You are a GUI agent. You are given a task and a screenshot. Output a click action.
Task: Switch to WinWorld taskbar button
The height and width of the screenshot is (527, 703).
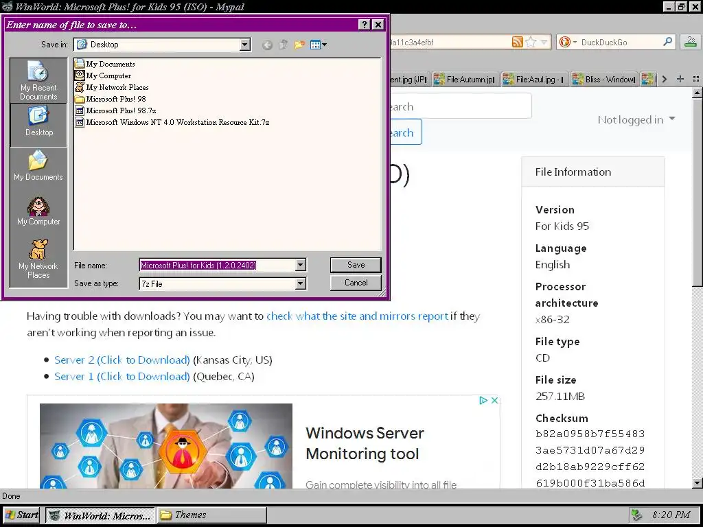pos(100,515)
